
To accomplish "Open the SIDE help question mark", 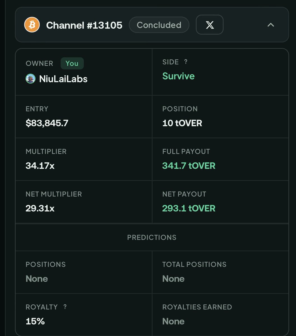I will pyautogui.click(x=186, y=62).
